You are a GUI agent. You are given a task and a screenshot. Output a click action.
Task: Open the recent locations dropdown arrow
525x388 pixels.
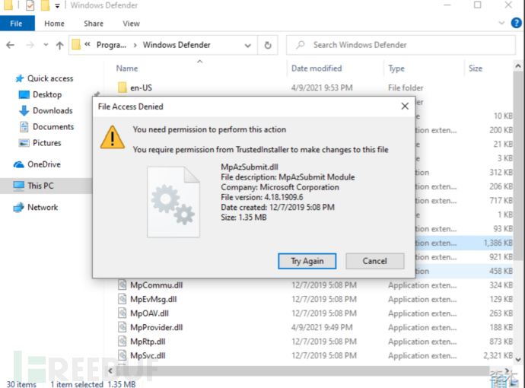46,45
